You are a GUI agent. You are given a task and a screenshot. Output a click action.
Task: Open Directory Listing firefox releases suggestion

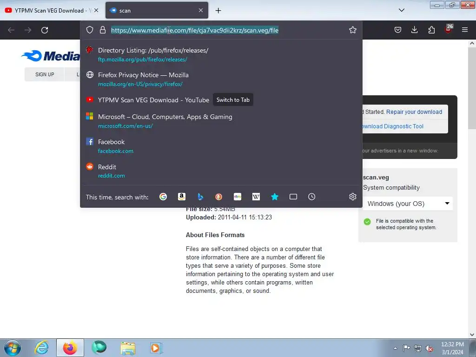point(221,55)
